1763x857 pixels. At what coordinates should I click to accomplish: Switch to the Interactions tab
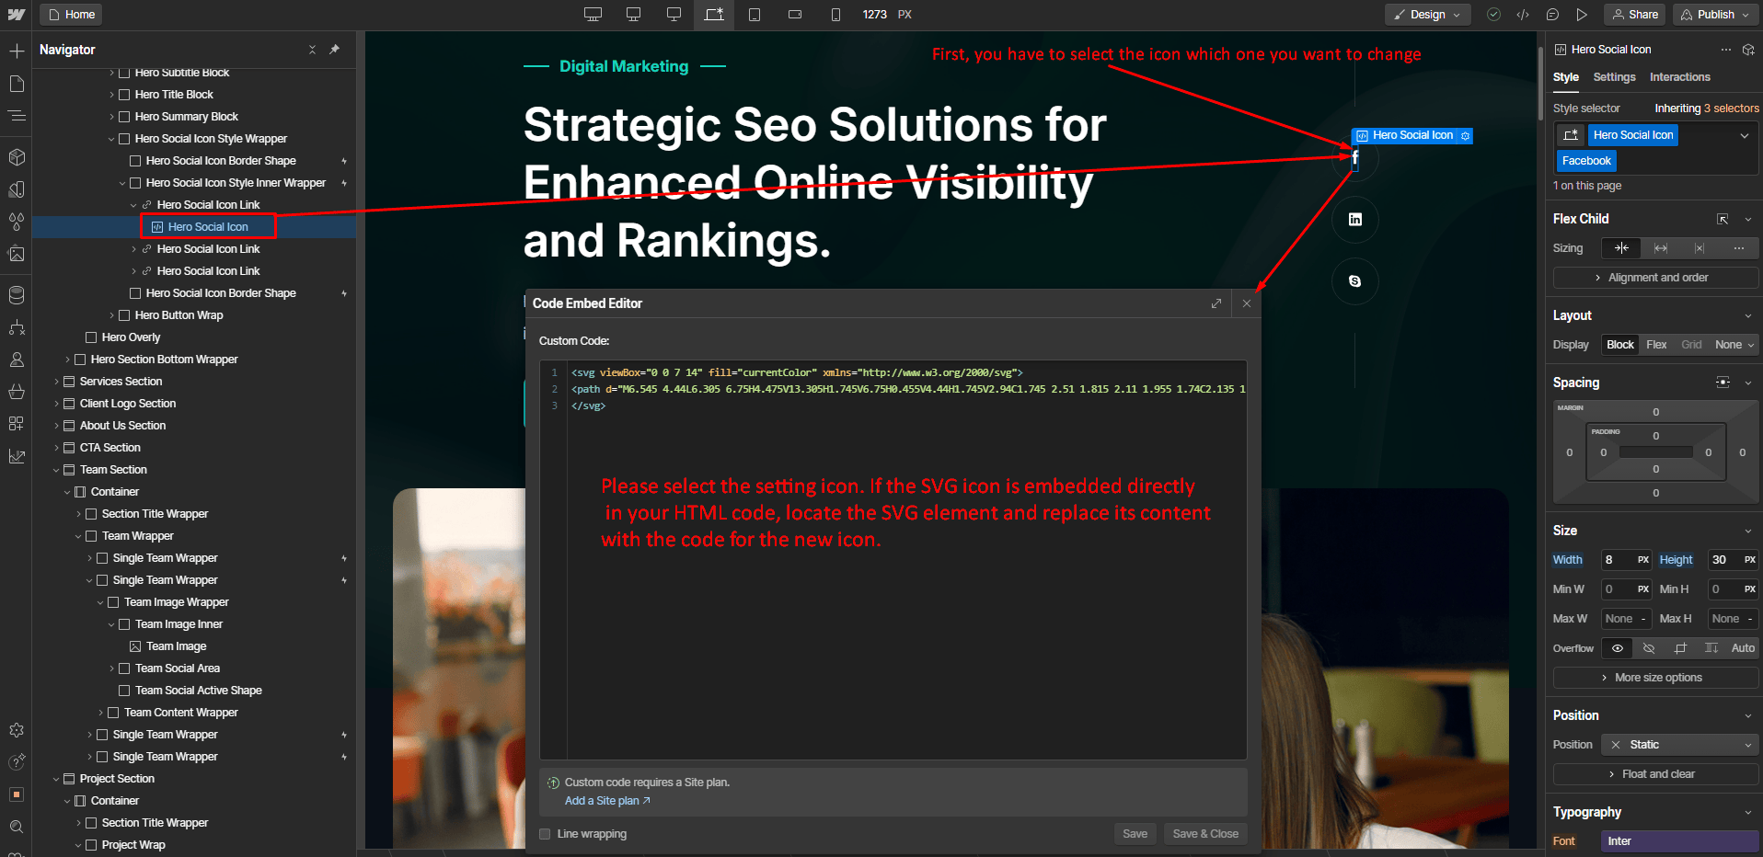pos(1679,77)
